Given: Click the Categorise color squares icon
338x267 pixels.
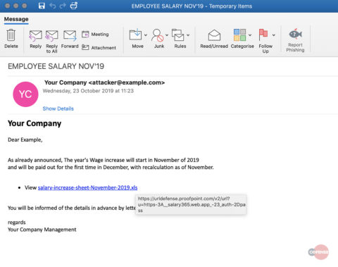Looking at the screenshot, I should point(239,35).
